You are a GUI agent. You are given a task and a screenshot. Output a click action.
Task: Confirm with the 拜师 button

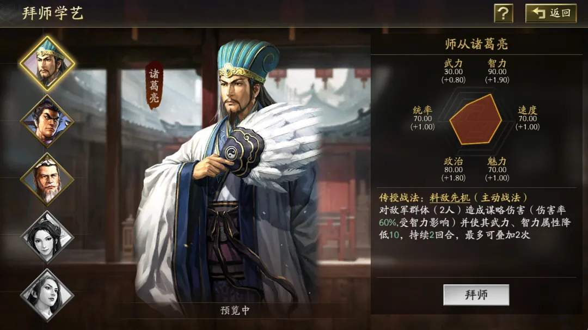[476, 295]
